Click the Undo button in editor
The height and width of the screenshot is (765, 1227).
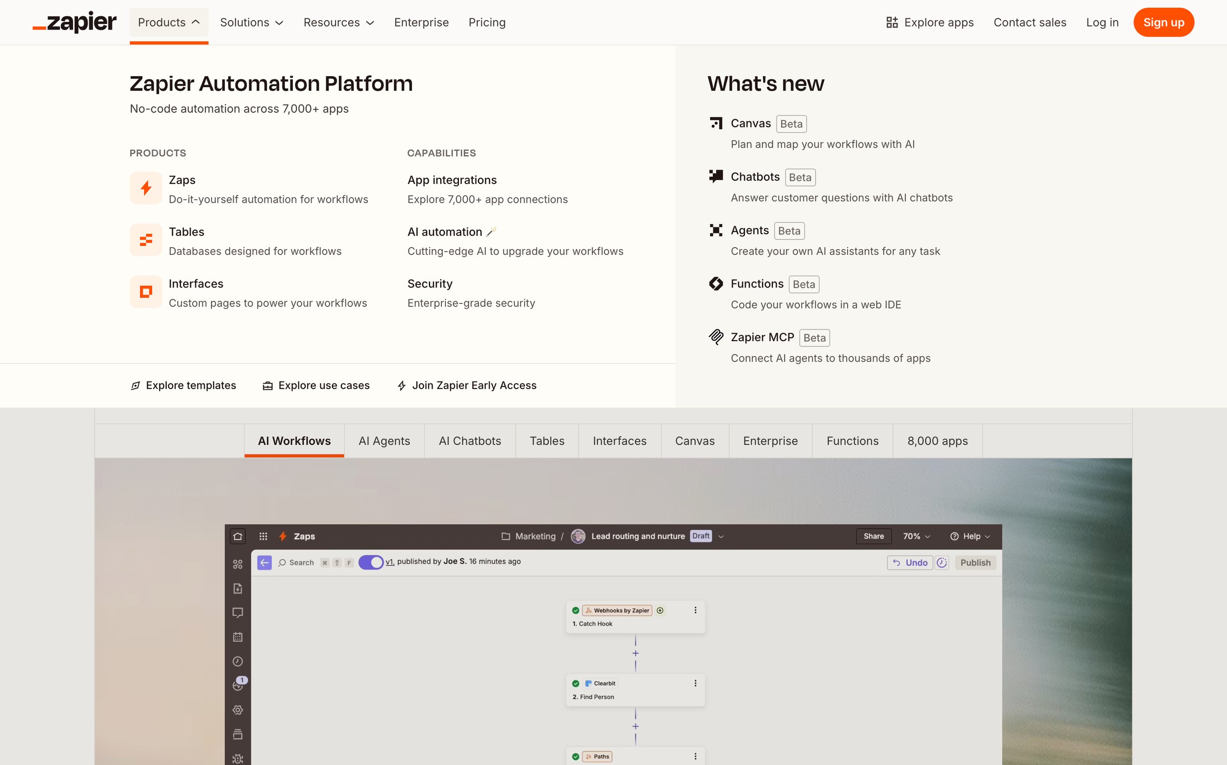[x=910, y=563]
